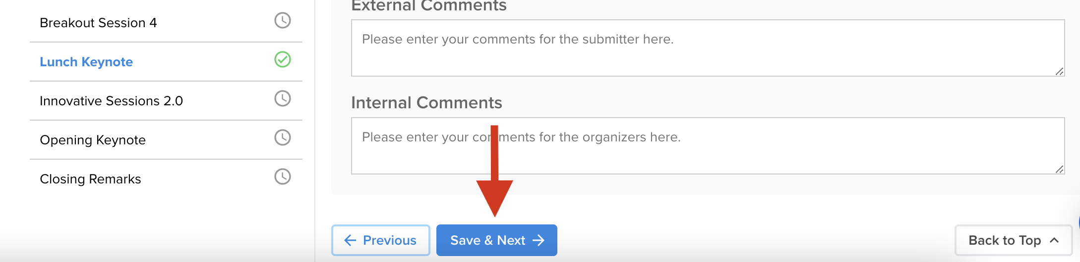Click the Save & Next button
This screenshot has width=1080, height=262.
pos(497,241)
